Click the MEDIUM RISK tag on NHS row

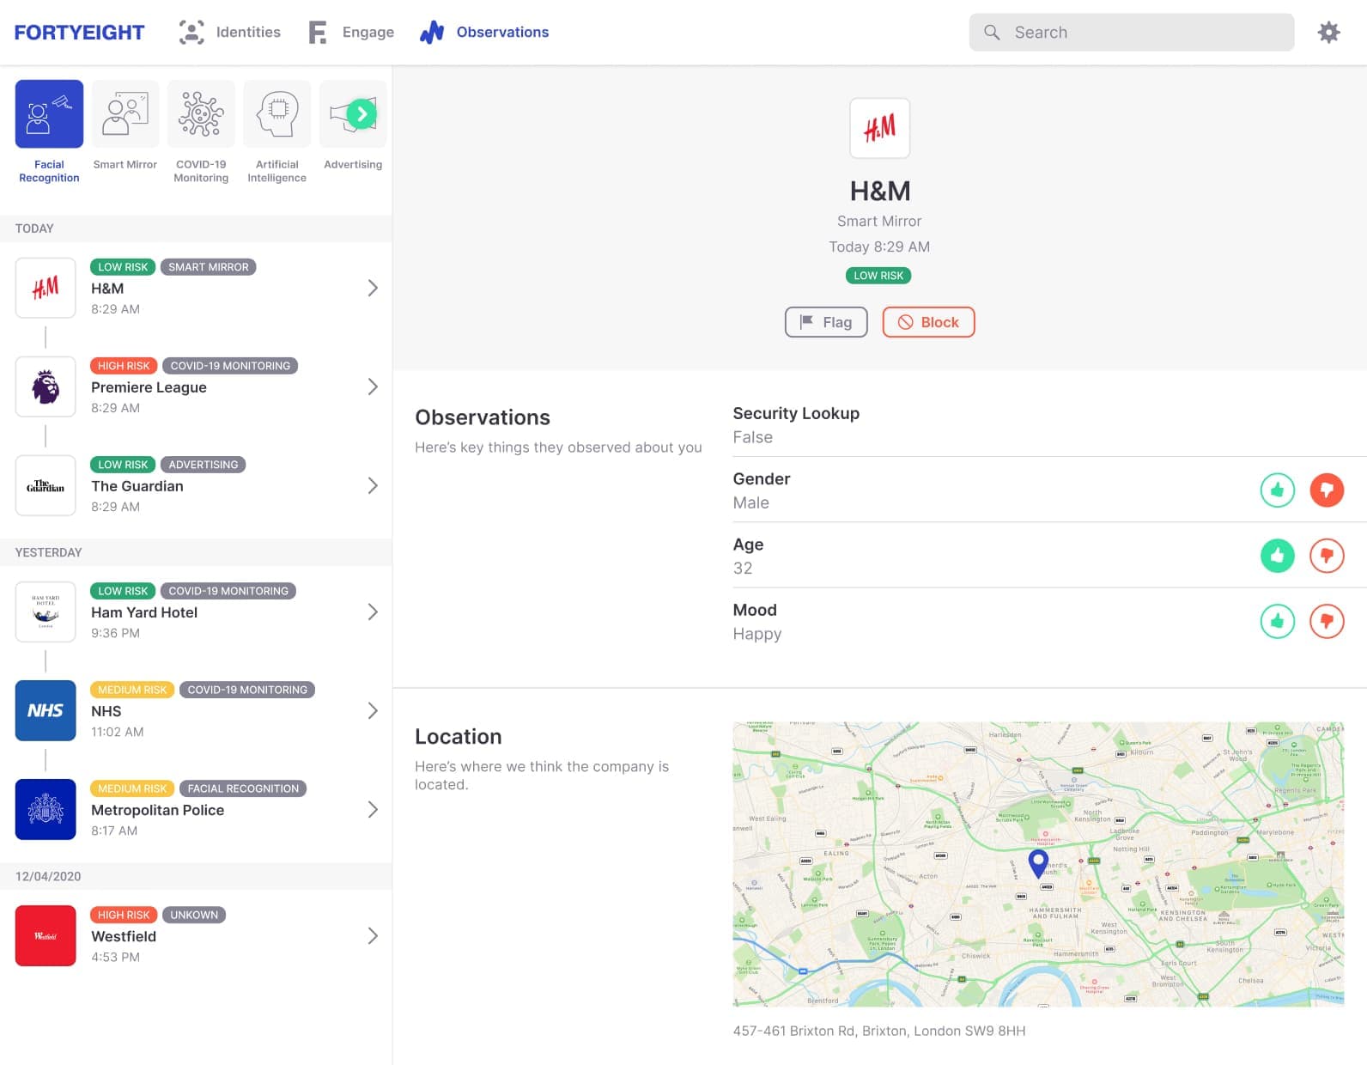click(132, 690)
